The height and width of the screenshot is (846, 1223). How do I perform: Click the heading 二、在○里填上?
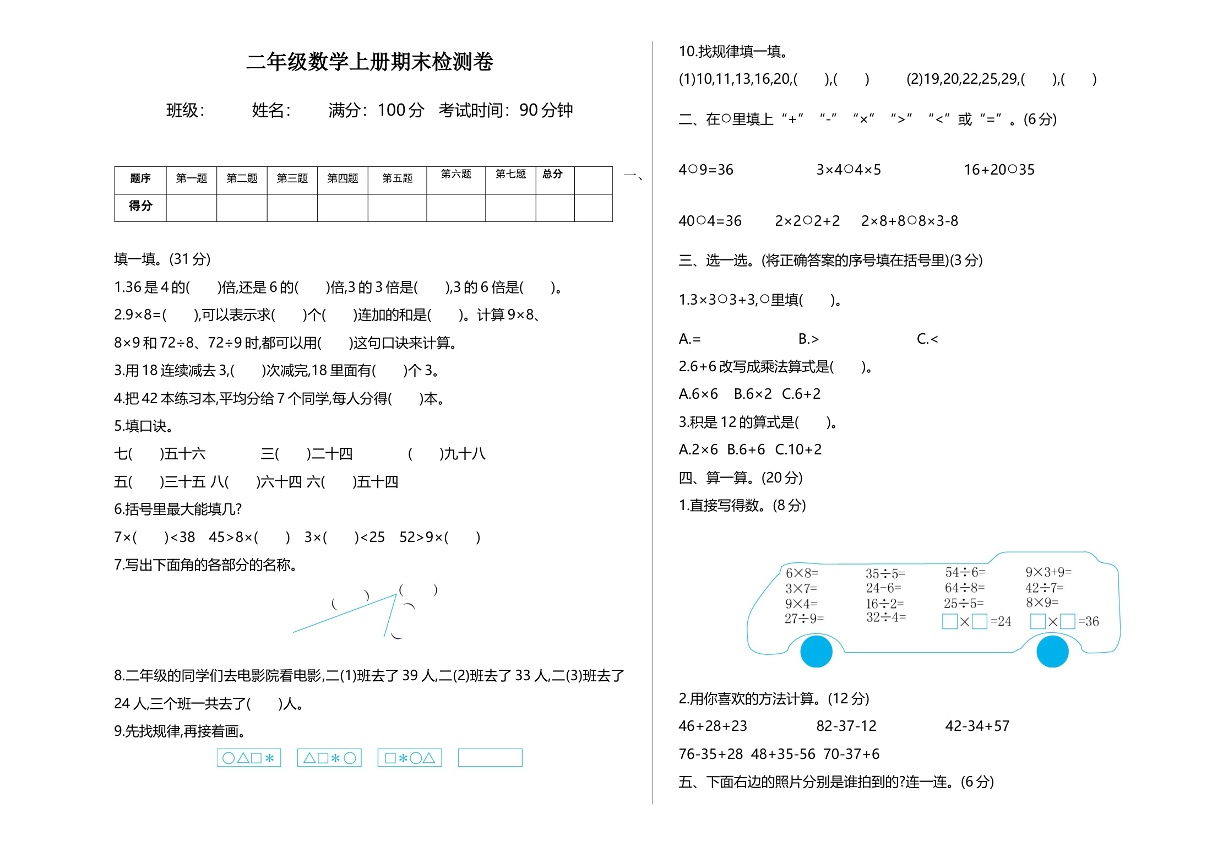point(868,119)
